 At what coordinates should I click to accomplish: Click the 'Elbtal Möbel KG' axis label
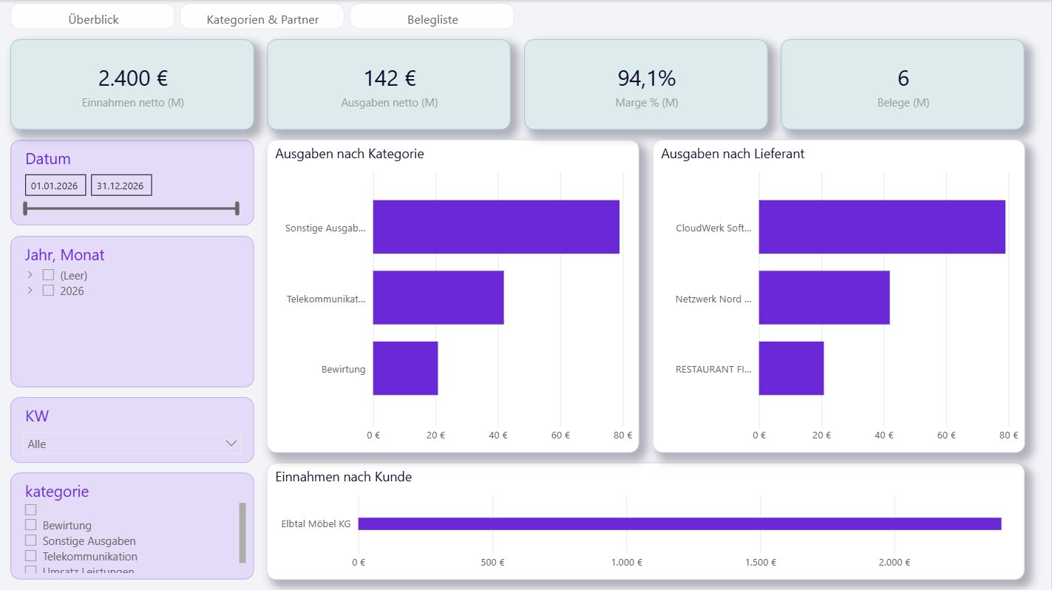(316, 524)
